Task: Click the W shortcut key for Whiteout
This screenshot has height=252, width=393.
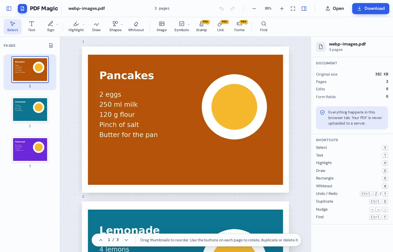Action: pos(385,186)
